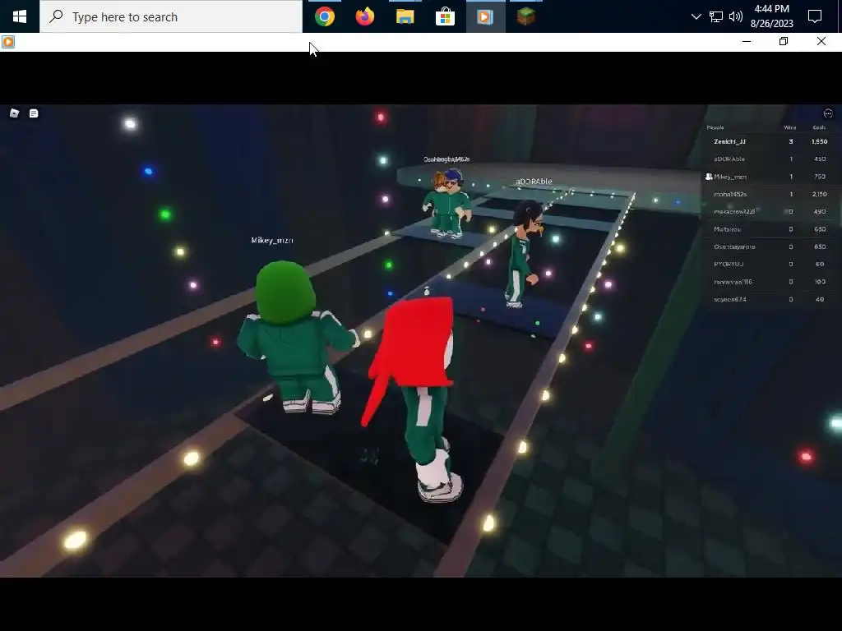
Task: Open the Roblox chat icon
Action: tap(34, 113)
